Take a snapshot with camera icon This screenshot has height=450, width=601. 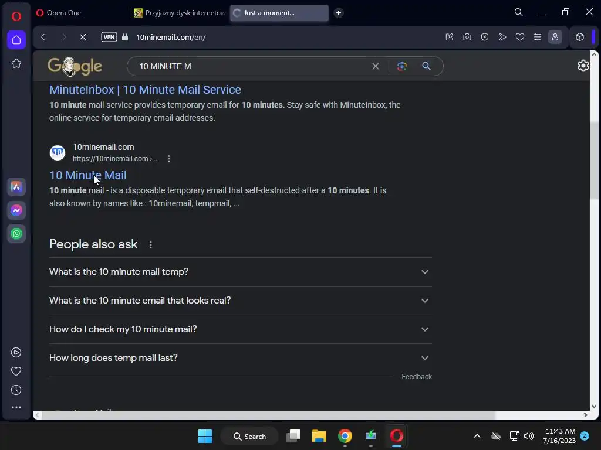(x=467, y=37)
